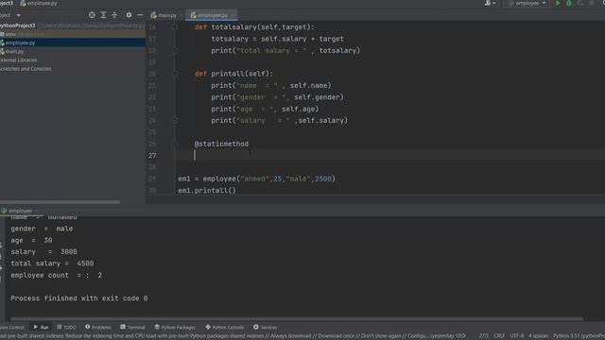This screenshot has width=605, height=340.
Task: Click fold-end marker beside print salary line
Action: coord(175,121)
